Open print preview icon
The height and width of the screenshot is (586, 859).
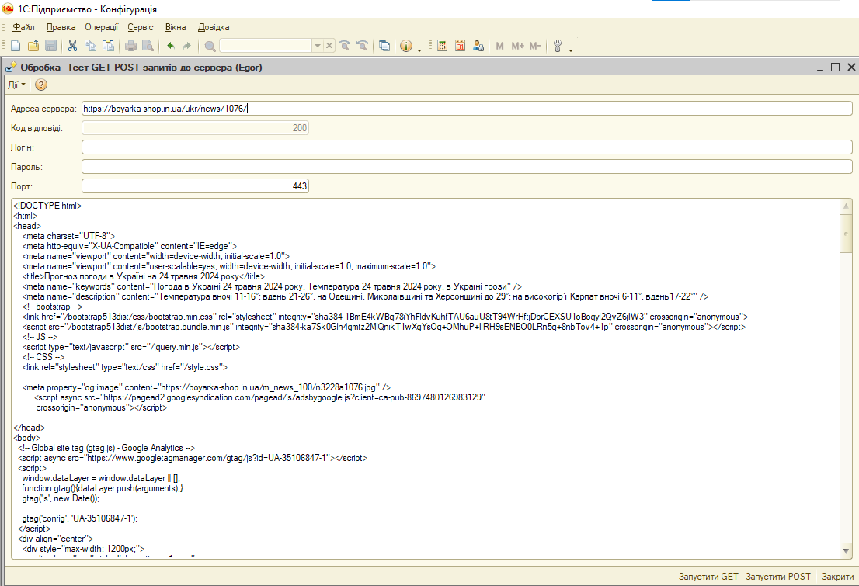tap(148, 46)
